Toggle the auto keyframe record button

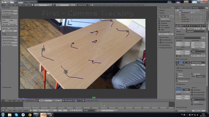coord(98,110)
